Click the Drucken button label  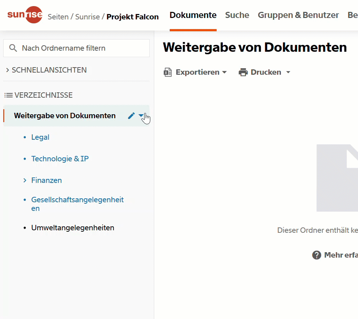pos(266,72)
